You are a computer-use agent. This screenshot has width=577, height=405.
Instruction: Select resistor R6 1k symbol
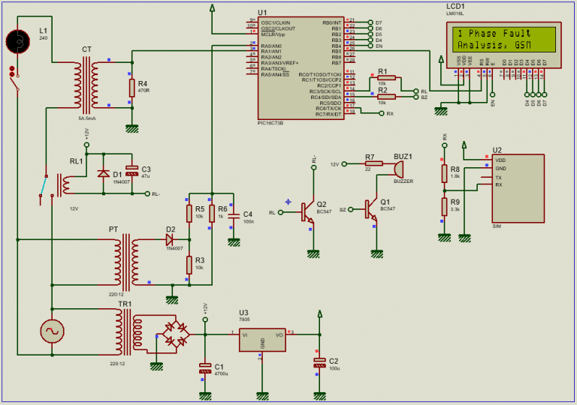[212, 213]
